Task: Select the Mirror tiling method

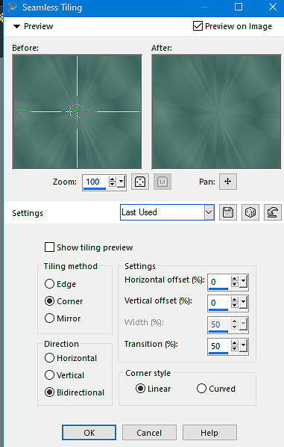Action: [x=49, y=318]
